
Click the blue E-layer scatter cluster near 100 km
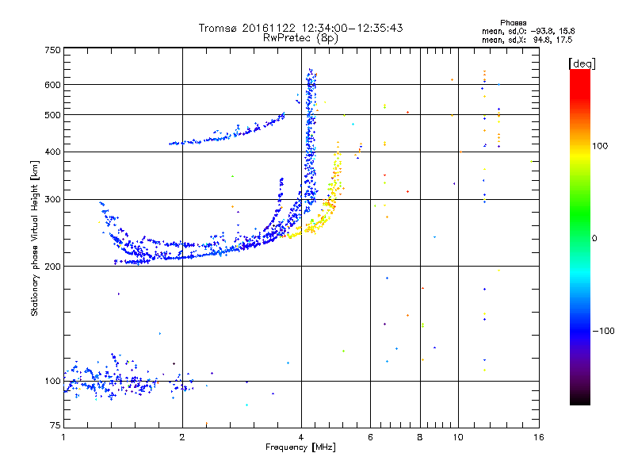point(129,378)
